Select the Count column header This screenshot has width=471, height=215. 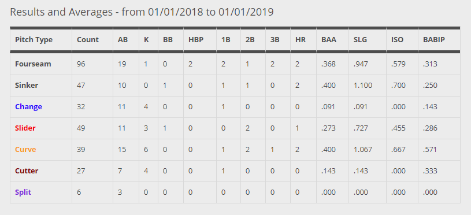(88, 40)
